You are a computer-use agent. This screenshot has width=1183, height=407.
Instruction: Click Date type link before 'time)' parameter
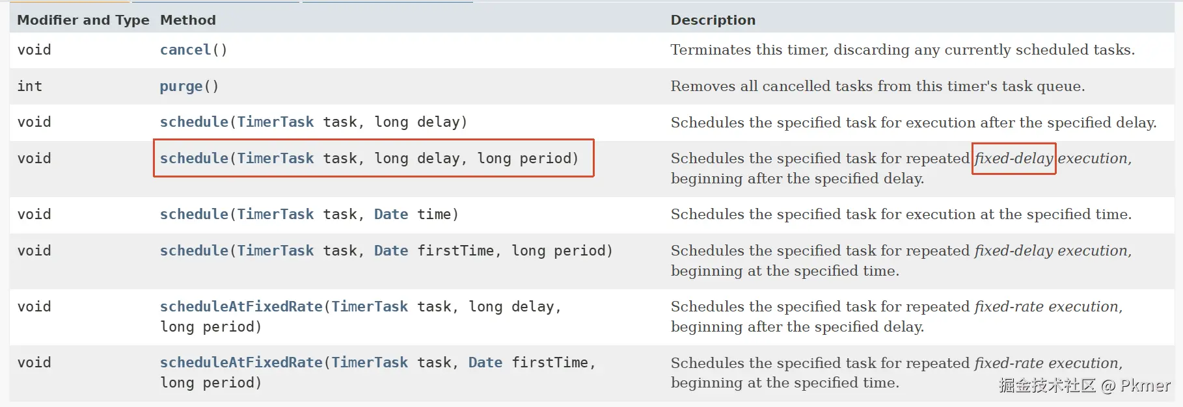click(391, 215)
